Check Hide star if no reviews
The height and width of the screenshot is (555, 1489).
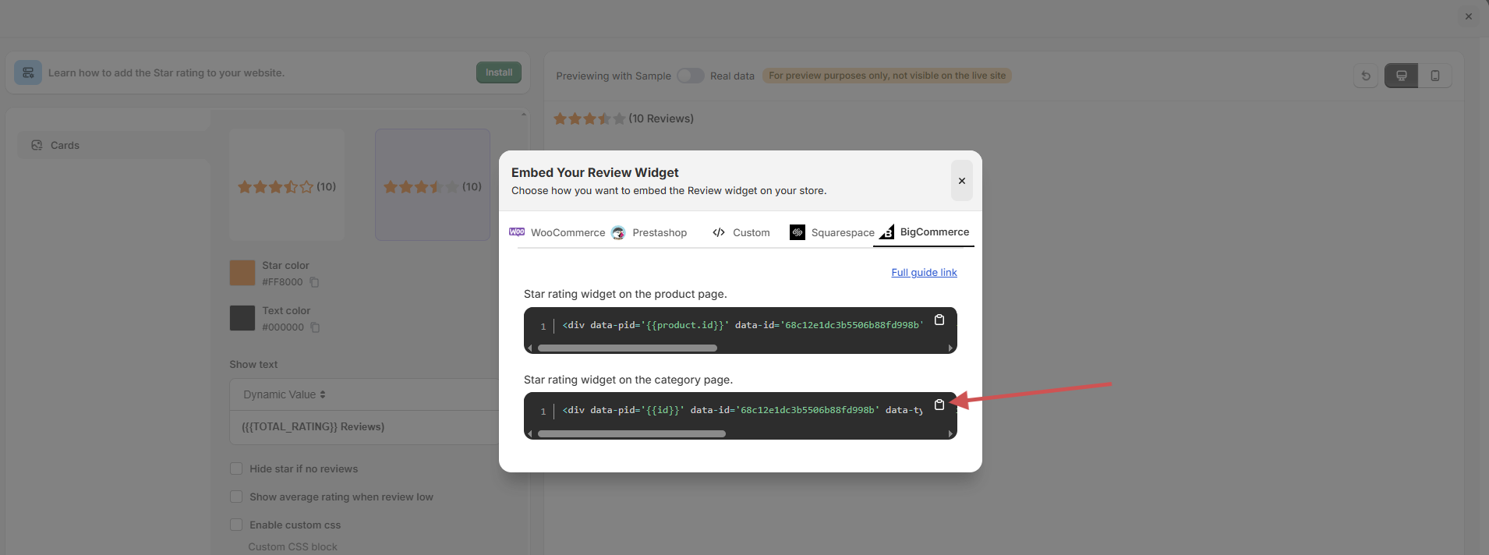tap(236, 468)
